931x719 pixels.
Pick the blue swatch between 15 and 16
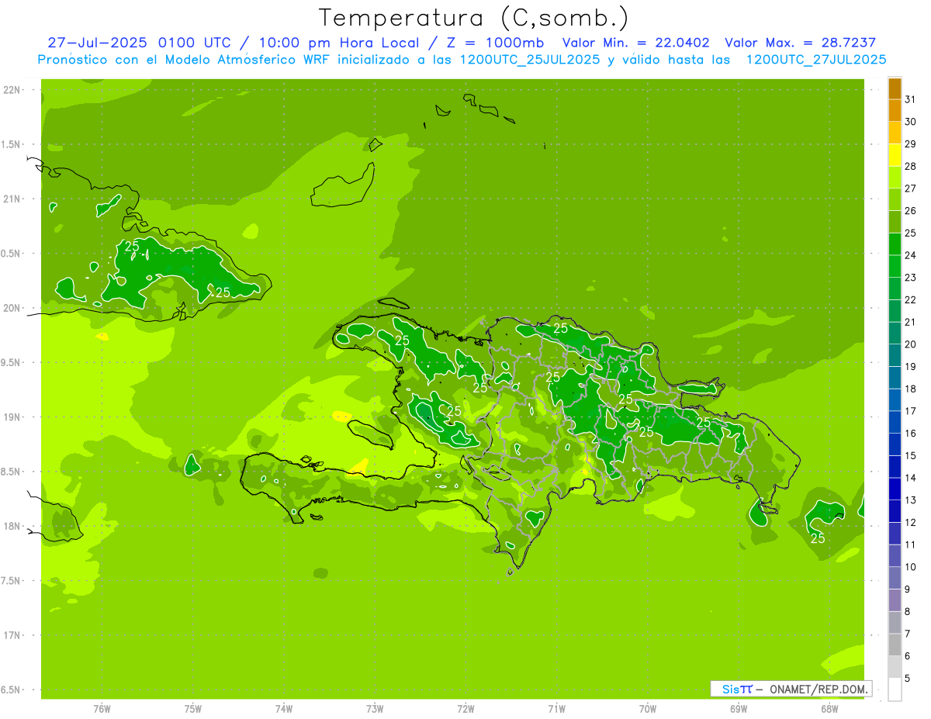tap(895, 444)
